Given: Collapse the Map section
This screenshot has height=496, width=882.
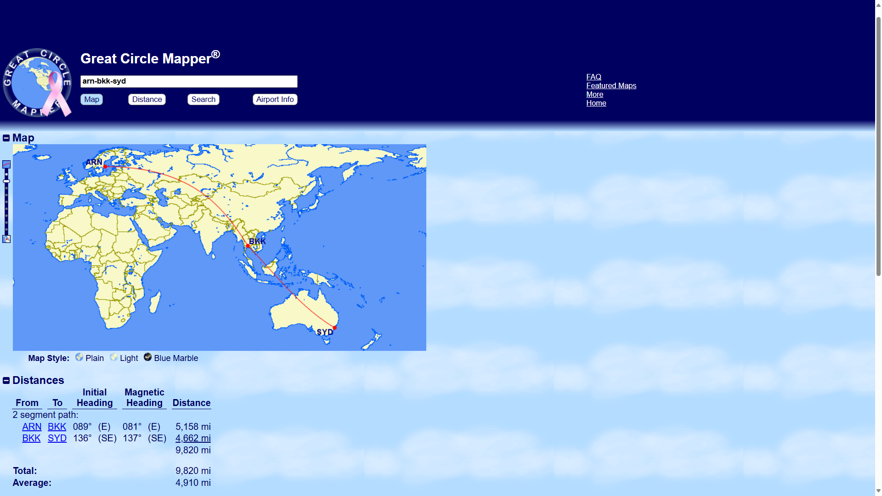Looking at the screenshot, I should click(6, 138).
